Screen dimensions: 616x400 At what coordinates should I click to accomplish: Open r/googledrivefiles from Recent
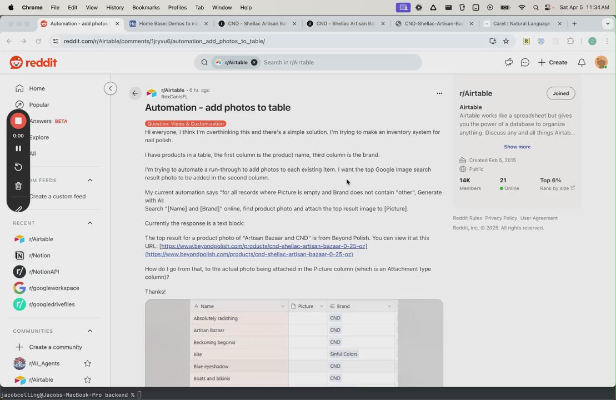52,304
